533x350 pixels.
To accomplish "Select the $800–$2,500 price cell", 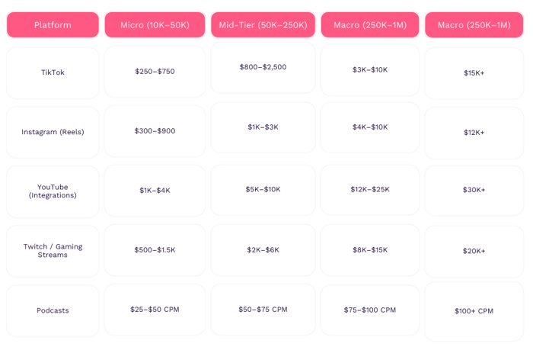I will pos(263,67).
